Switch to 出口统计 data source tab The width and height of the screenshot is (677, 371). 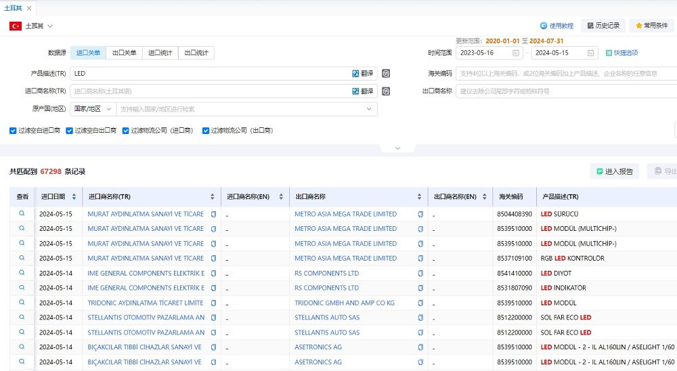tap(196, 53)
